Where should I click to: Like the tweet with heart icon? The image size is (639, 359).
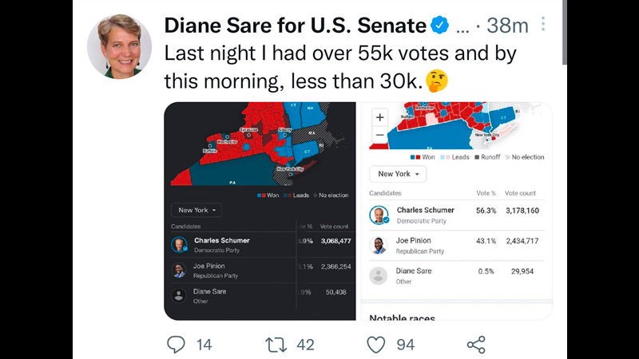(x=375, y=345)
